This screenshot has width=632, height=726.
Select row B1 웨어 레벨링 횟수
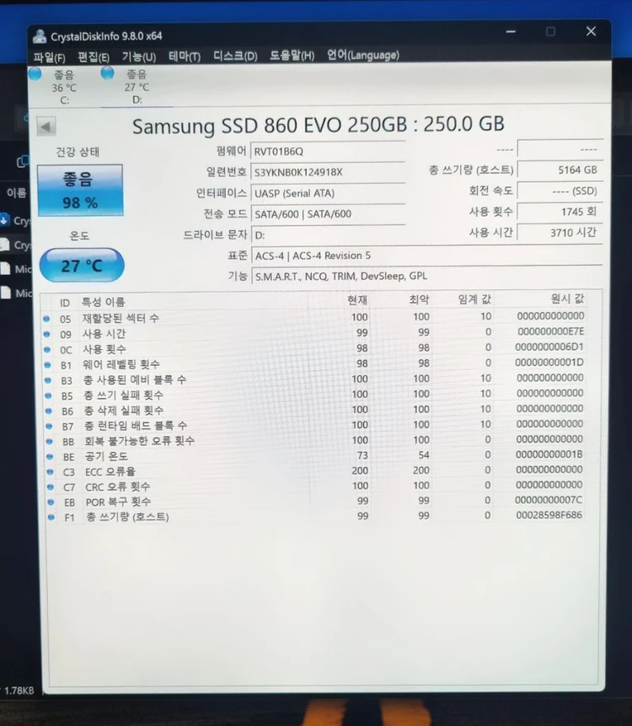coord(314,363)
